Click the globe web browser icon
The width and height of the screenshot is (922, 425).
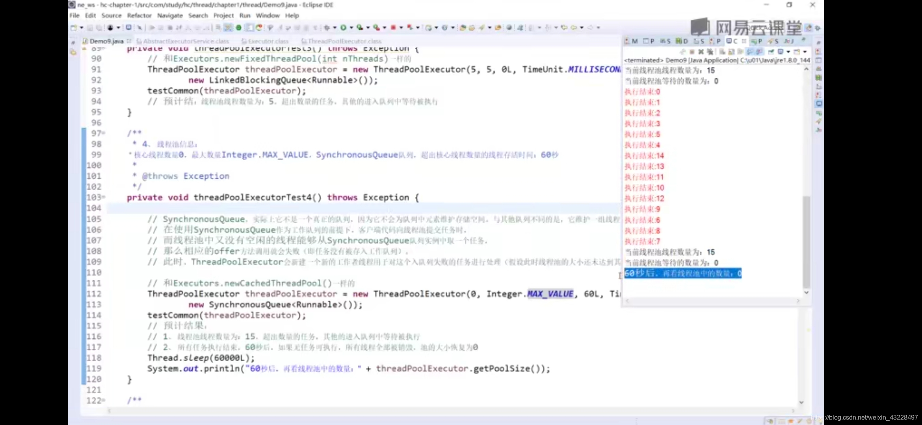click(x=509, y=28)
